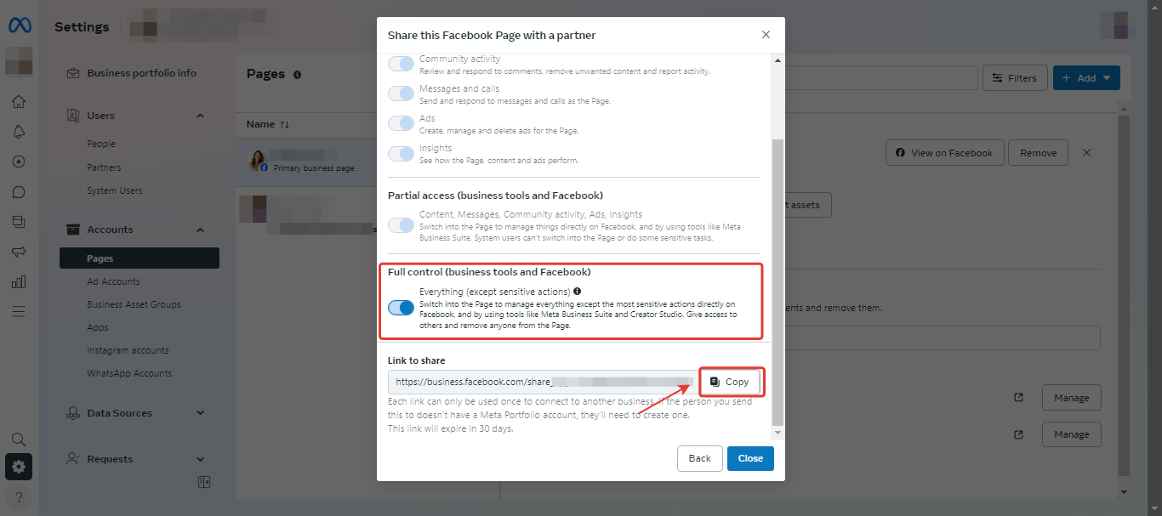Image resolution: width=1162 pixels, height=516 pixels.
Task: Open the all tools hamburger menu icon
Action: click(19, 311)
